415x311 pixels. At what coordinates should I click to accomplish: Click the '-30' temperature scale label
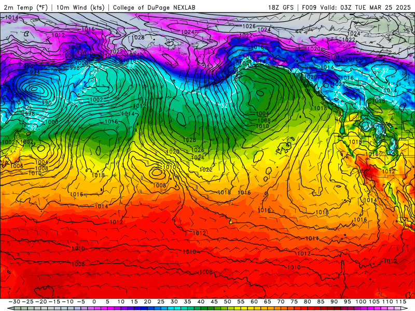(x=15, y=302)
